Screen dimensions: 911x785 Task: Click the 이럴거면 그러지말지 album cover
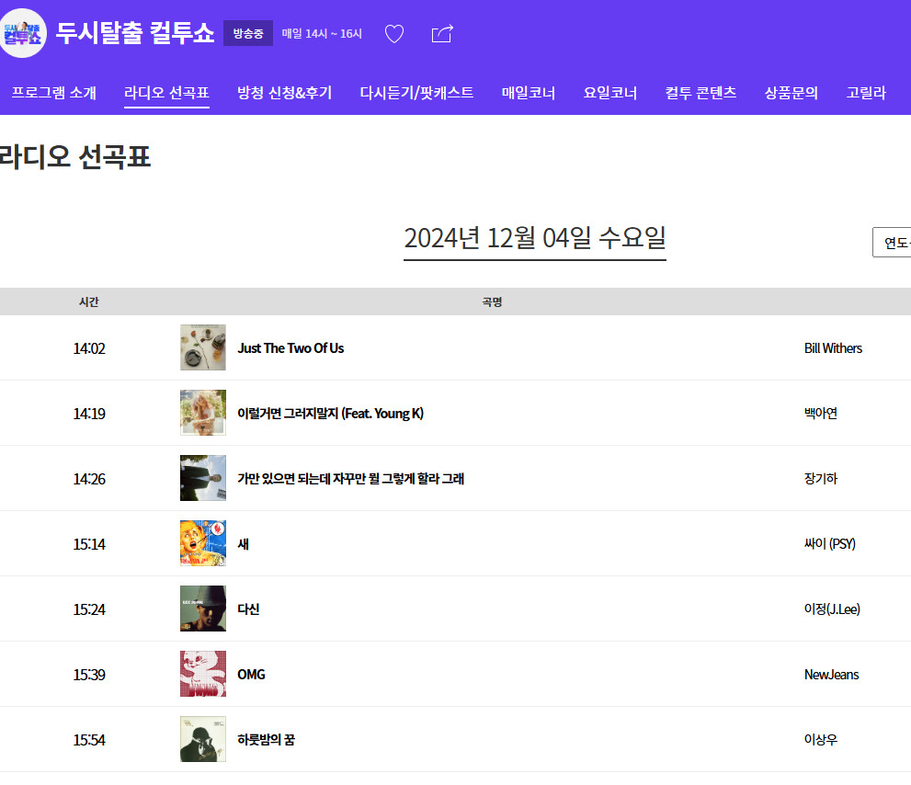(x=203, y=413)
